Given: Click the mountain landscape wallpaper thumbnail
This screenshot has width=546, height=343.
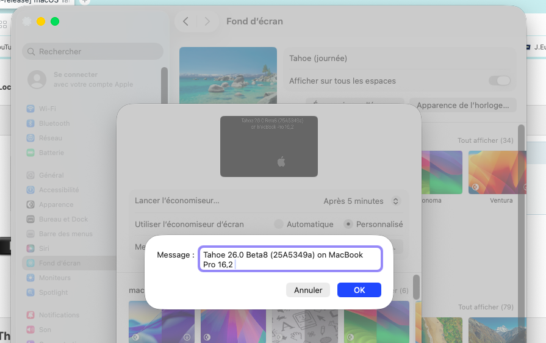Looking at the screenshot, I should (x=497, y=330).
